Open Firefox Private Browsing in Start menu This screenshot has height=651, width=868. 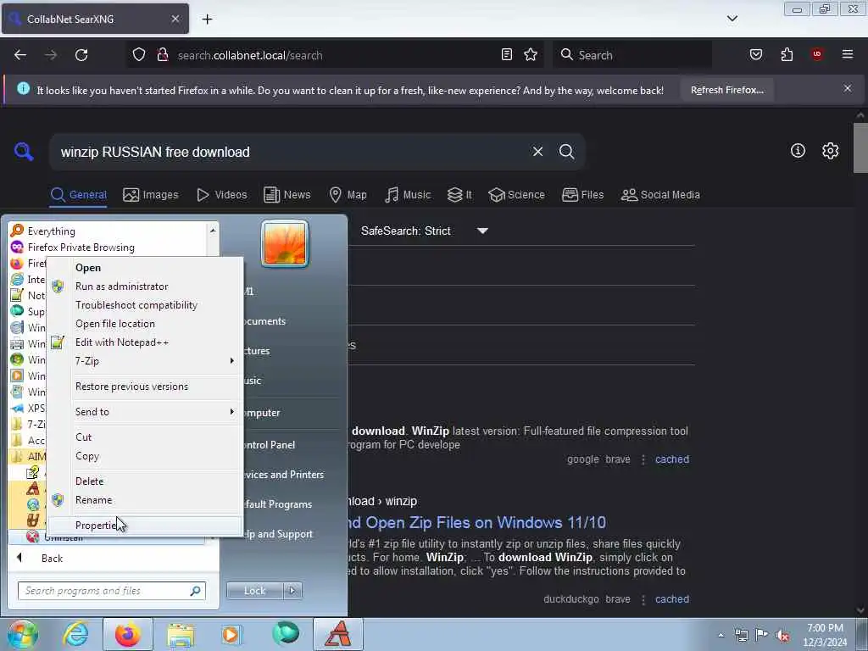pos(81,248)
